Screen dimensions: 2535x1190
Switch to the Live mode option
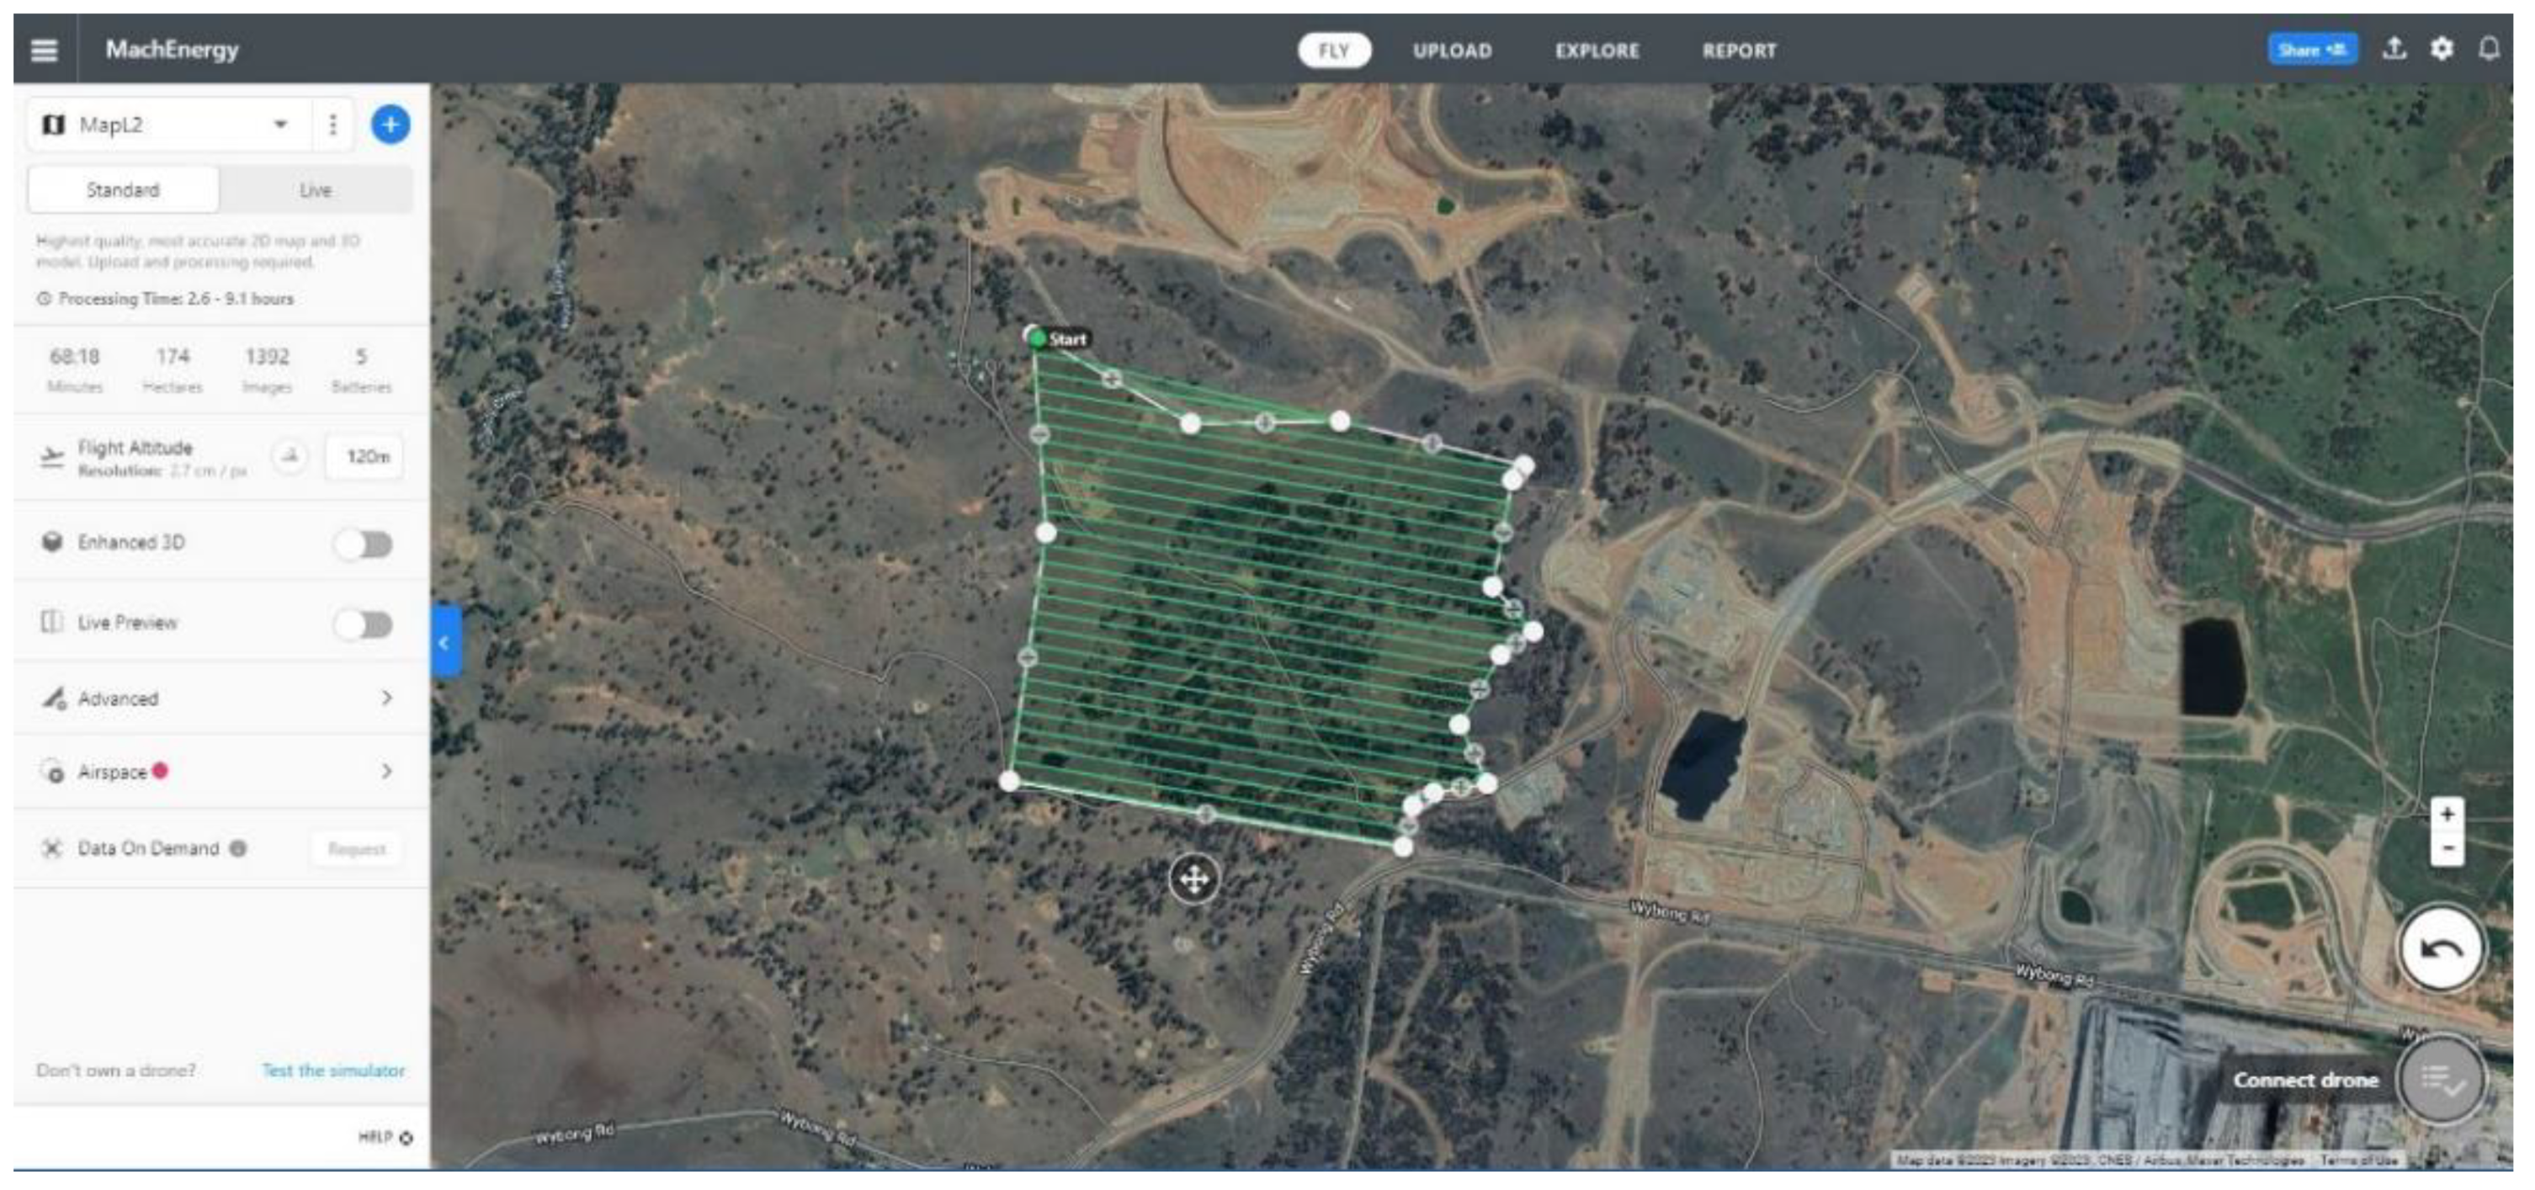315,190
